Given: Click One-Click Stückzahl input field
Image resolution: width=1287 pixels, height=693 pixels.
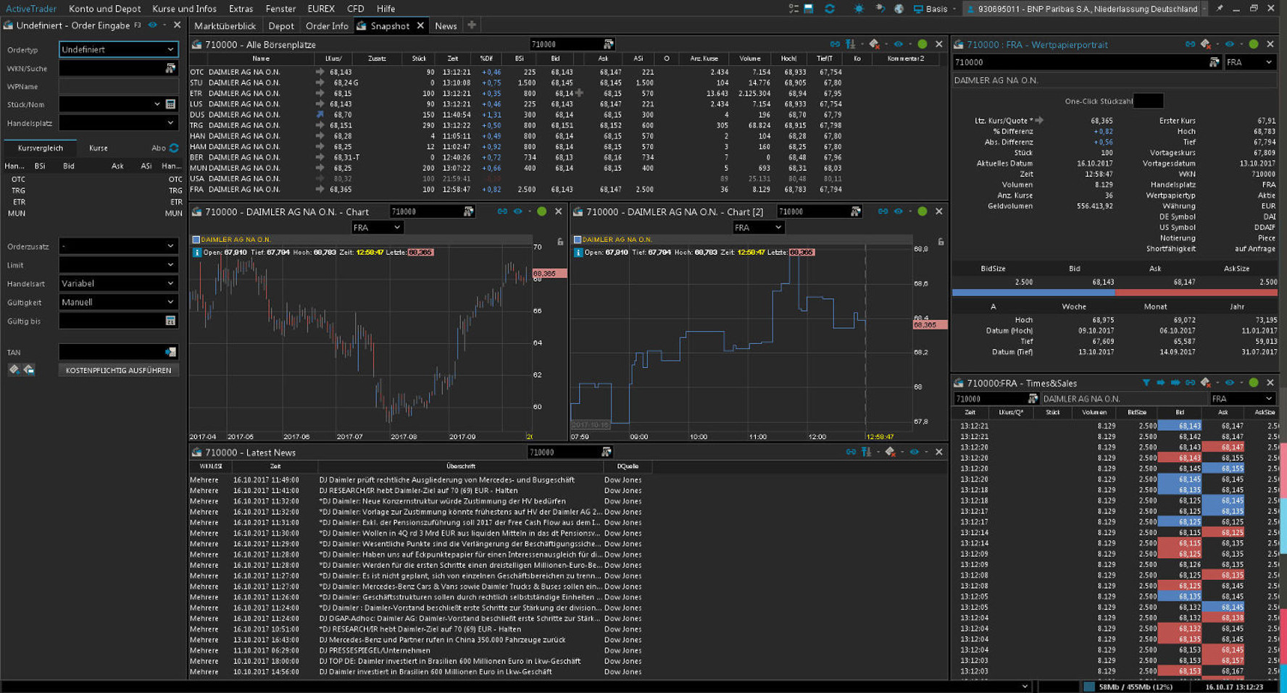Looking at the screenshot, I should pos(1148,101).
